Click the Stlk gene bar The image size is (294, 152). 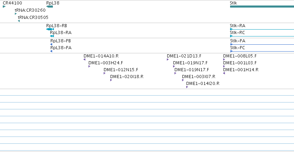click(x=262, y=7)
